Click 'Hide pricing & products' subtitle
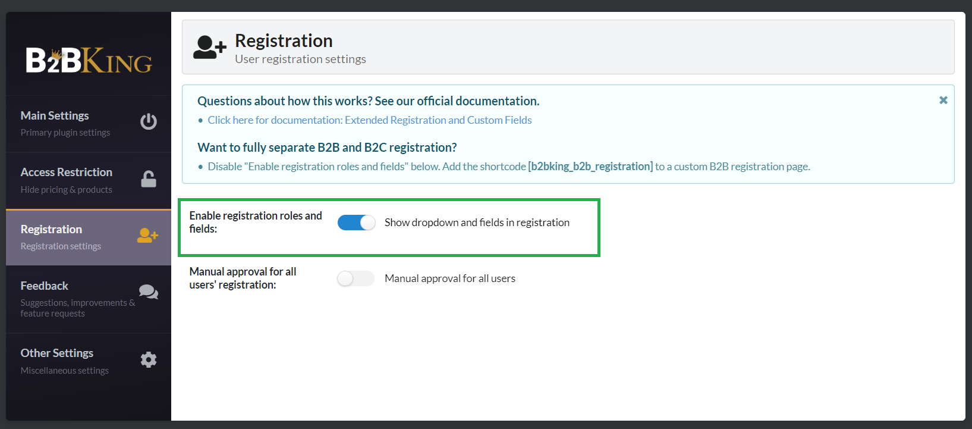 pos(66,190)
